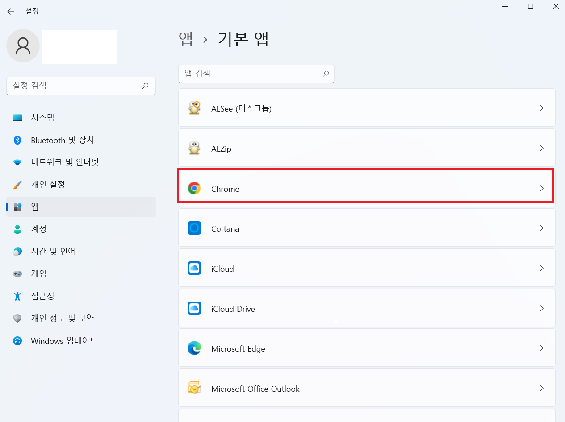The width and height of the screenshot is (565, 422).
Task: Click the 앱 label in the sidebar
Action: tap(35, 207)
